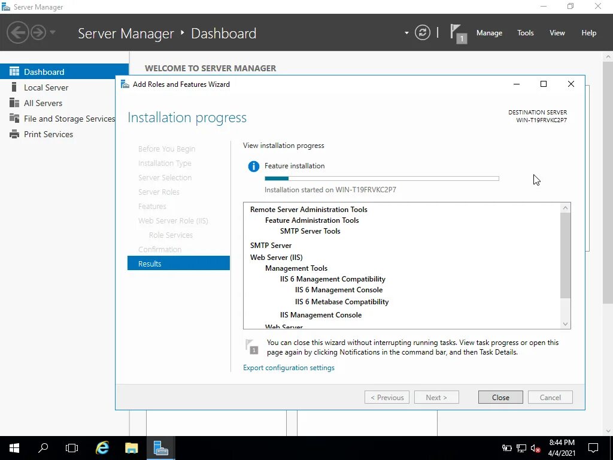Click the Installation Type wizard step
The height and width of the screenshot is (460, 613).
165,163
